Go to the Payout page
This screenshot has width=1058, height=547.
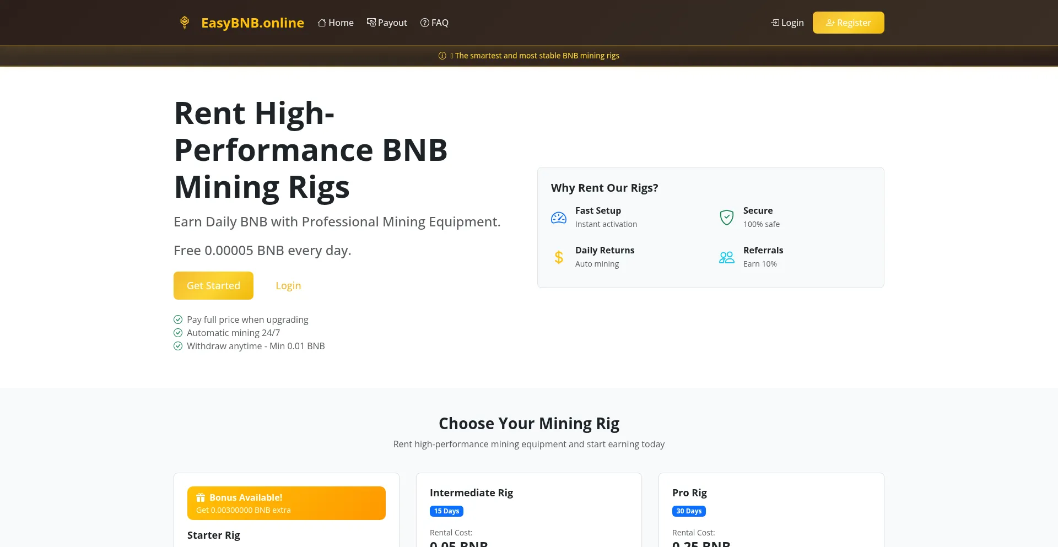pyautogui.click(x=387, y=23)
